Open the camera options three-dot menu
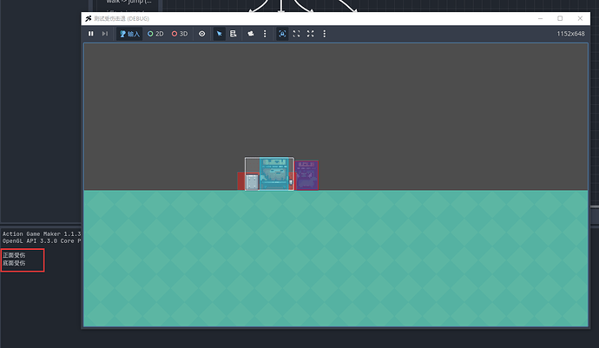Screen dimensions: 599x348 (265, 34)
